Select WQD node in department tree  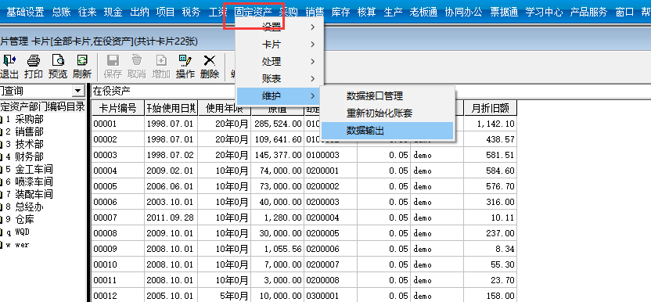click(x=22, y=232)
